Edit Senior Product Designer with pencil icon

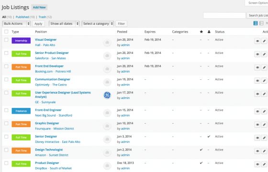click(264, 54)
